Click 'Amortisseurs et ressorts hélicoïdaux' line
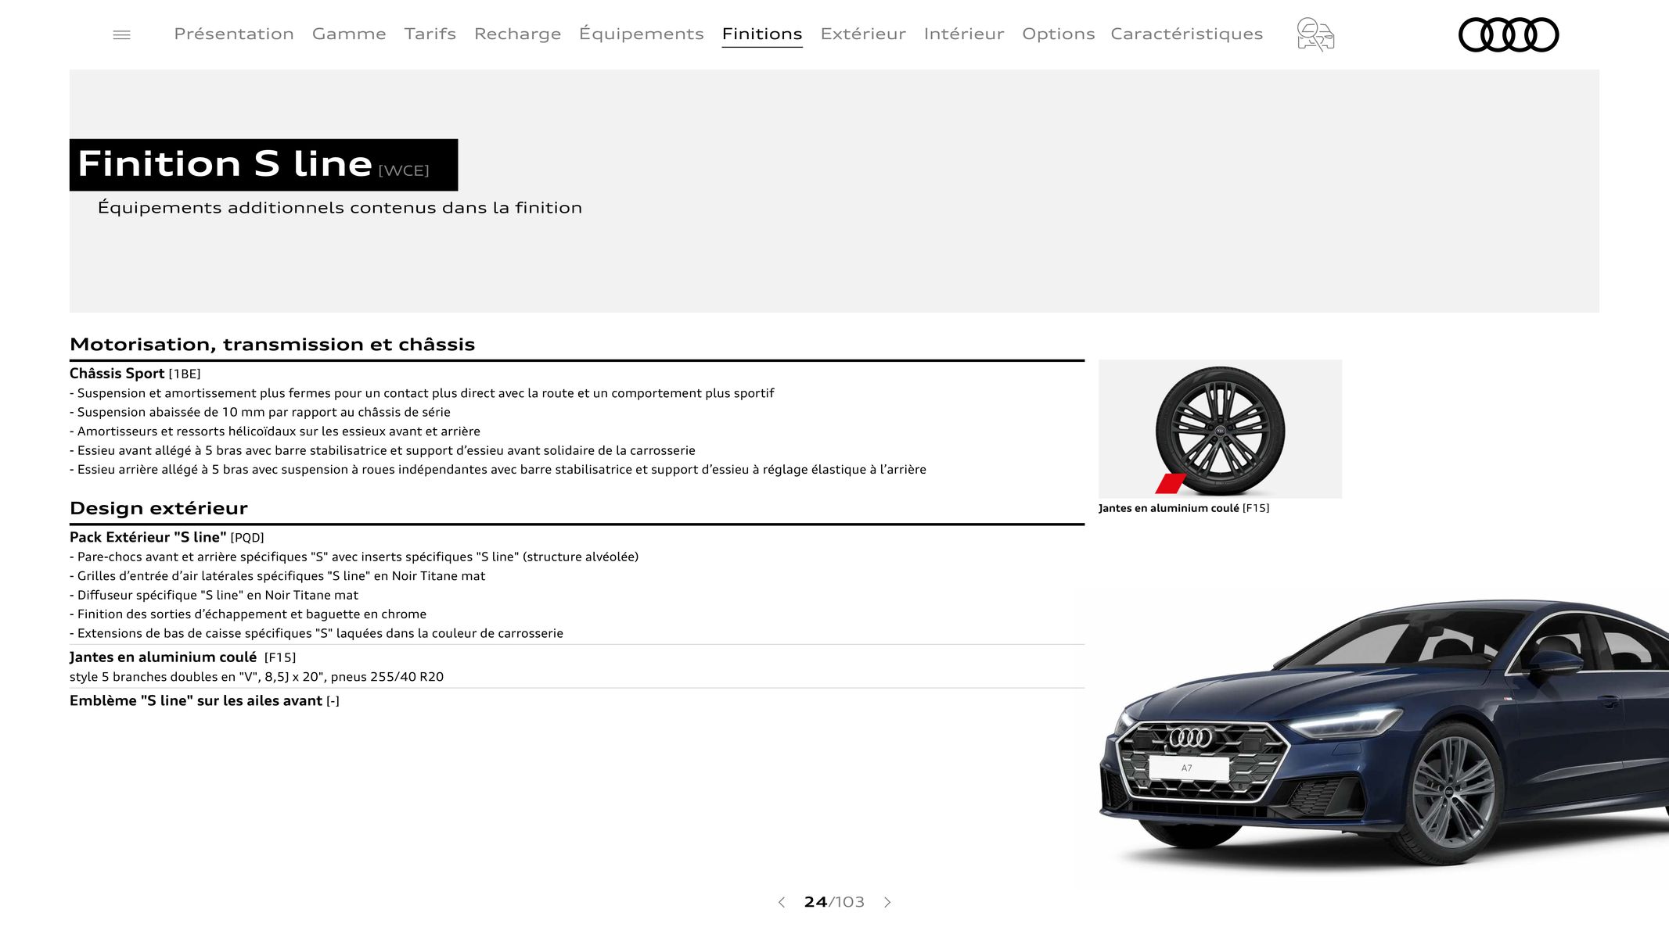Image resolution: width=1669 pixels, height=938 pixels. (x=275, y=431)
